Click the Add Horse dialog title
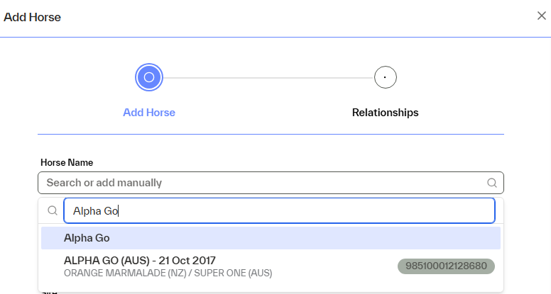 33,17
